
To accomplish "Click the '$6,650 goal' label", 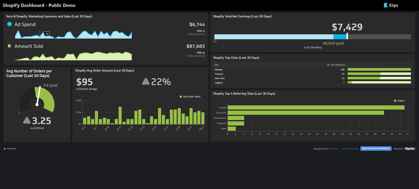I will point(333,43).
